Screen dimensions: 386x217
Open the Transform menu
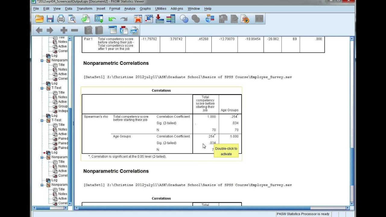tap(84, 9)
